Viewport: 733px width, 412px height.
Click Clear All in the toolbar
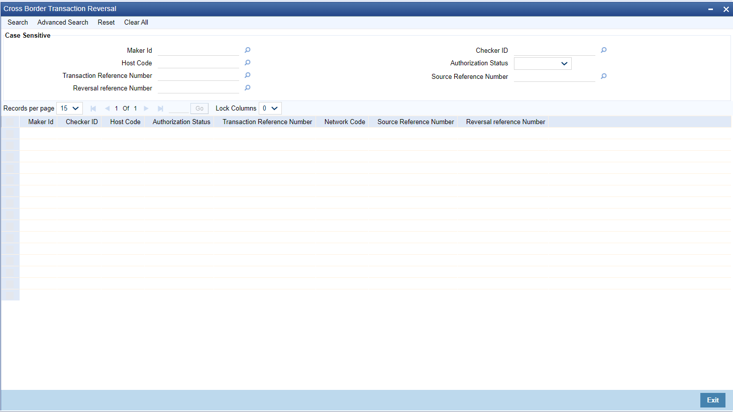(136, 23)
